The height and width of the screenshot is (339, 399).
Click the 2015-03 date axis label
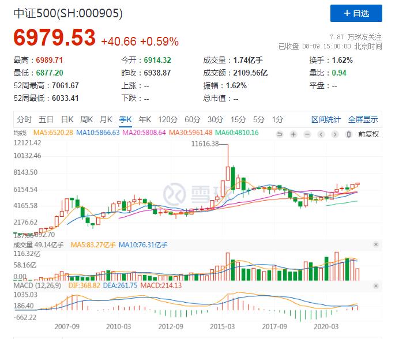pyautogui.click(x=223, y=326)
